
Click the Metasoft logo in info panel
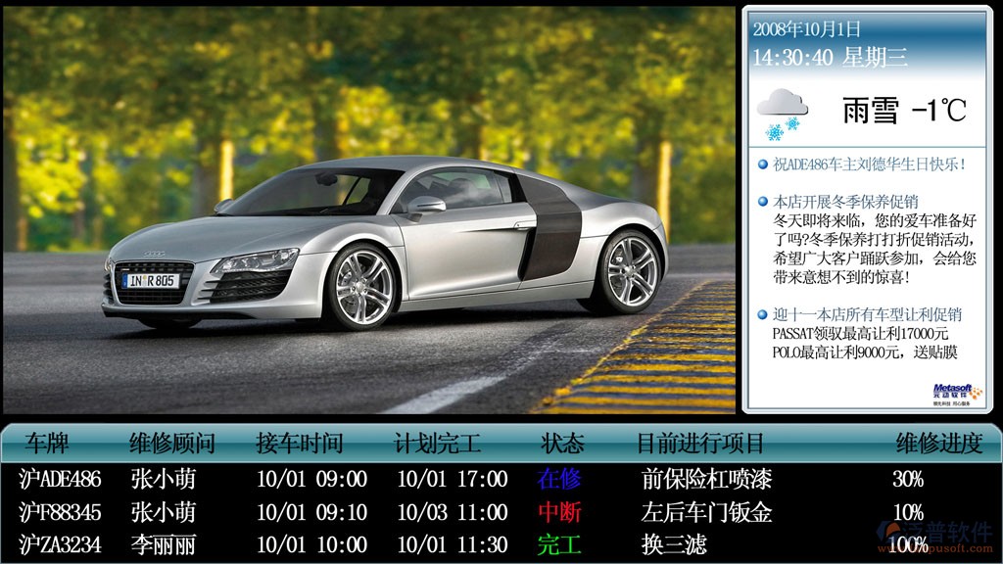[x=957, y=393]
